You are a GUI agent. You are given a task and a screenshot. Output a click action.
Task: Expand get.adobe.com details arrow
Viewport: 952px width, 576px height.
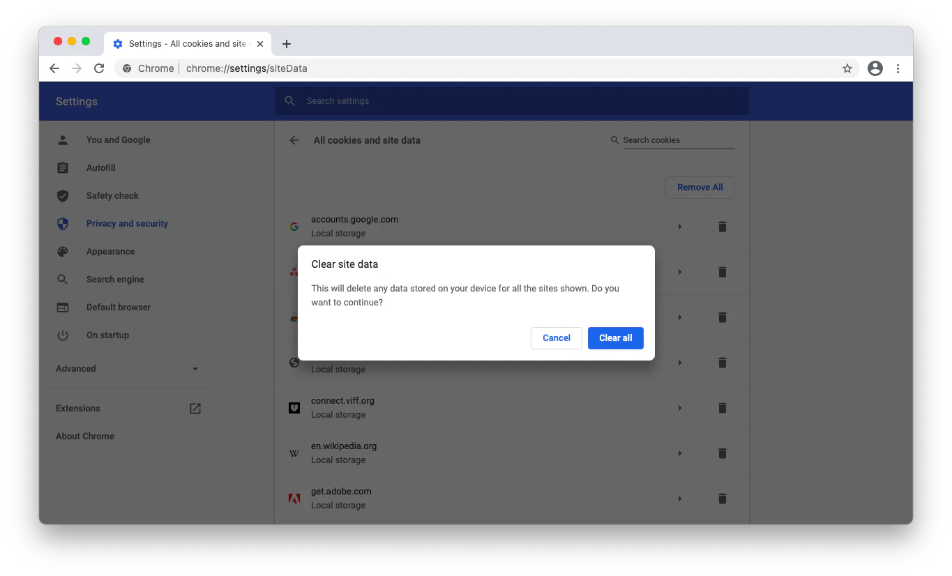click(x=680, y=499)
